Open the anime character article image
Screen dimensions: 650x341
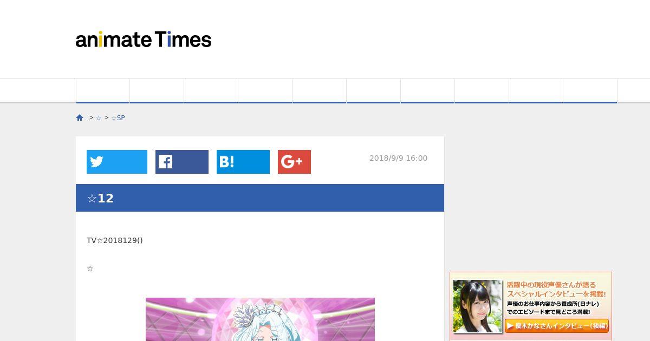260,319
